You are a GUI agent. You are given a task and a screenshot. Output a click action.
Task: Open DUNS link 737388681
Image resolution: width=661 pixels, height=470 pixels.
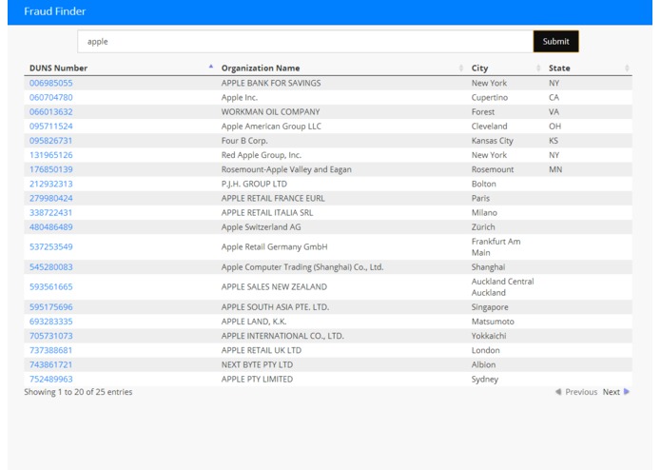pos(51,350)
